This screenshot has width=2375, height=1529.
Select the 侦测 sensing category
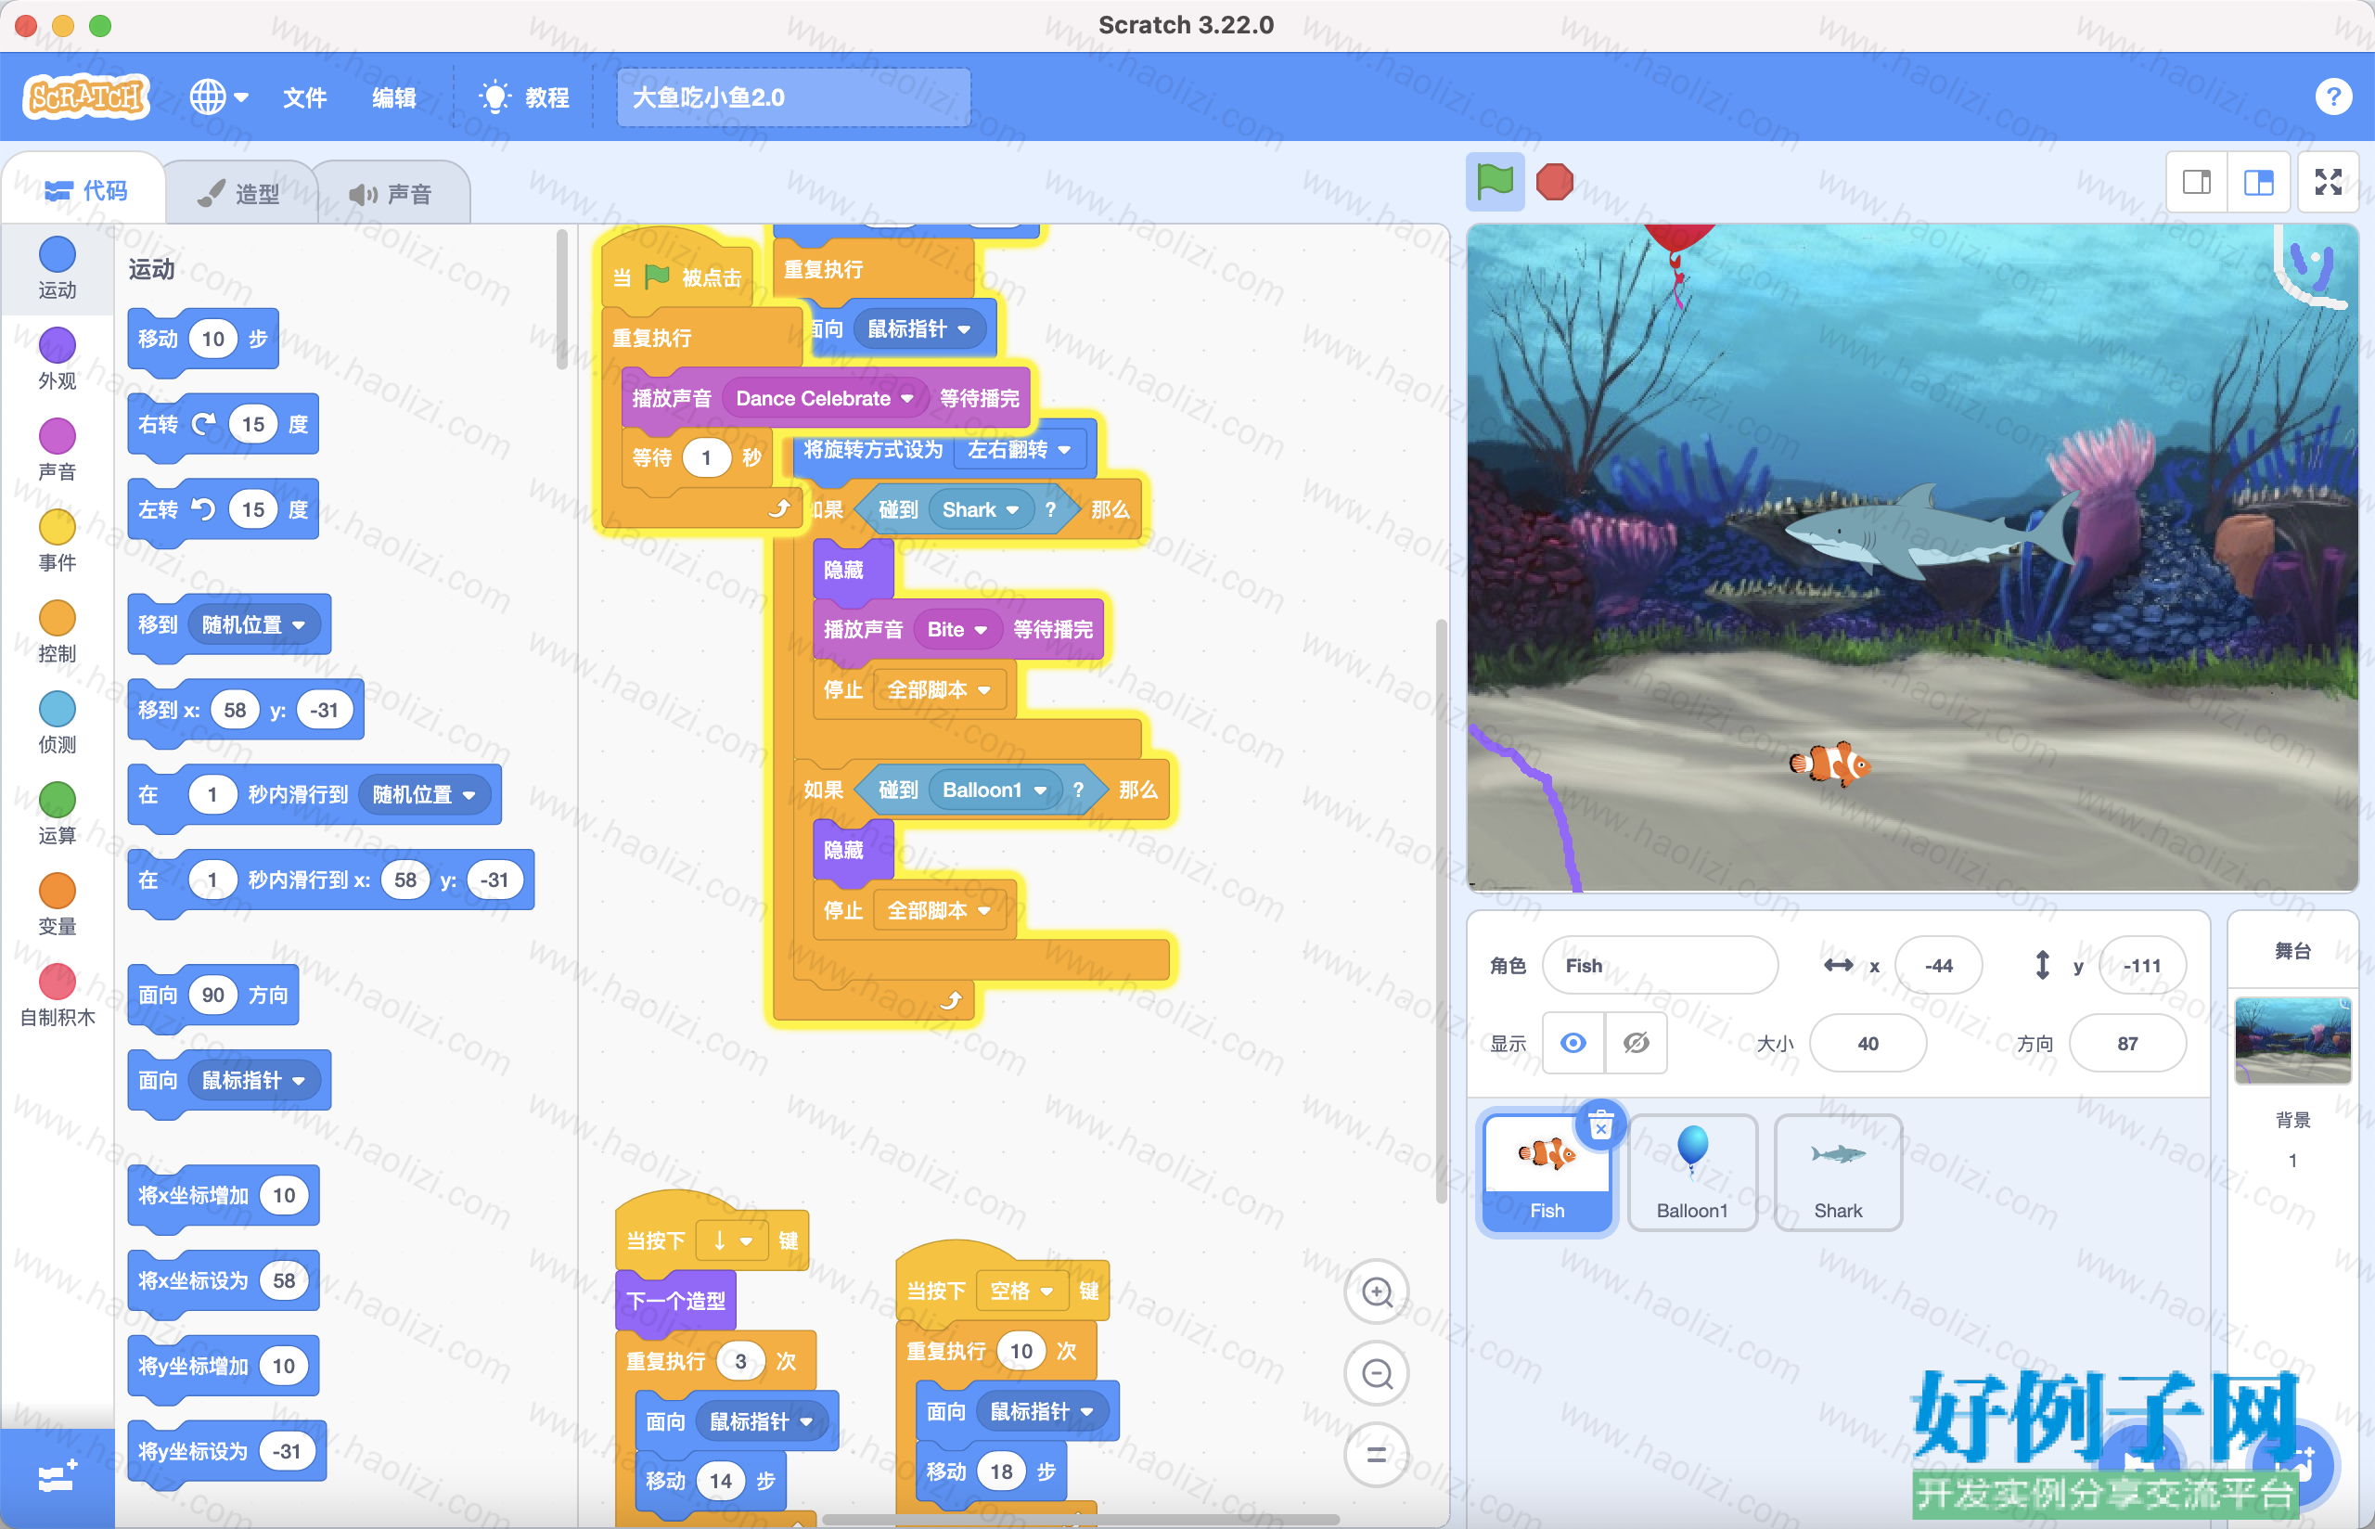57,724
